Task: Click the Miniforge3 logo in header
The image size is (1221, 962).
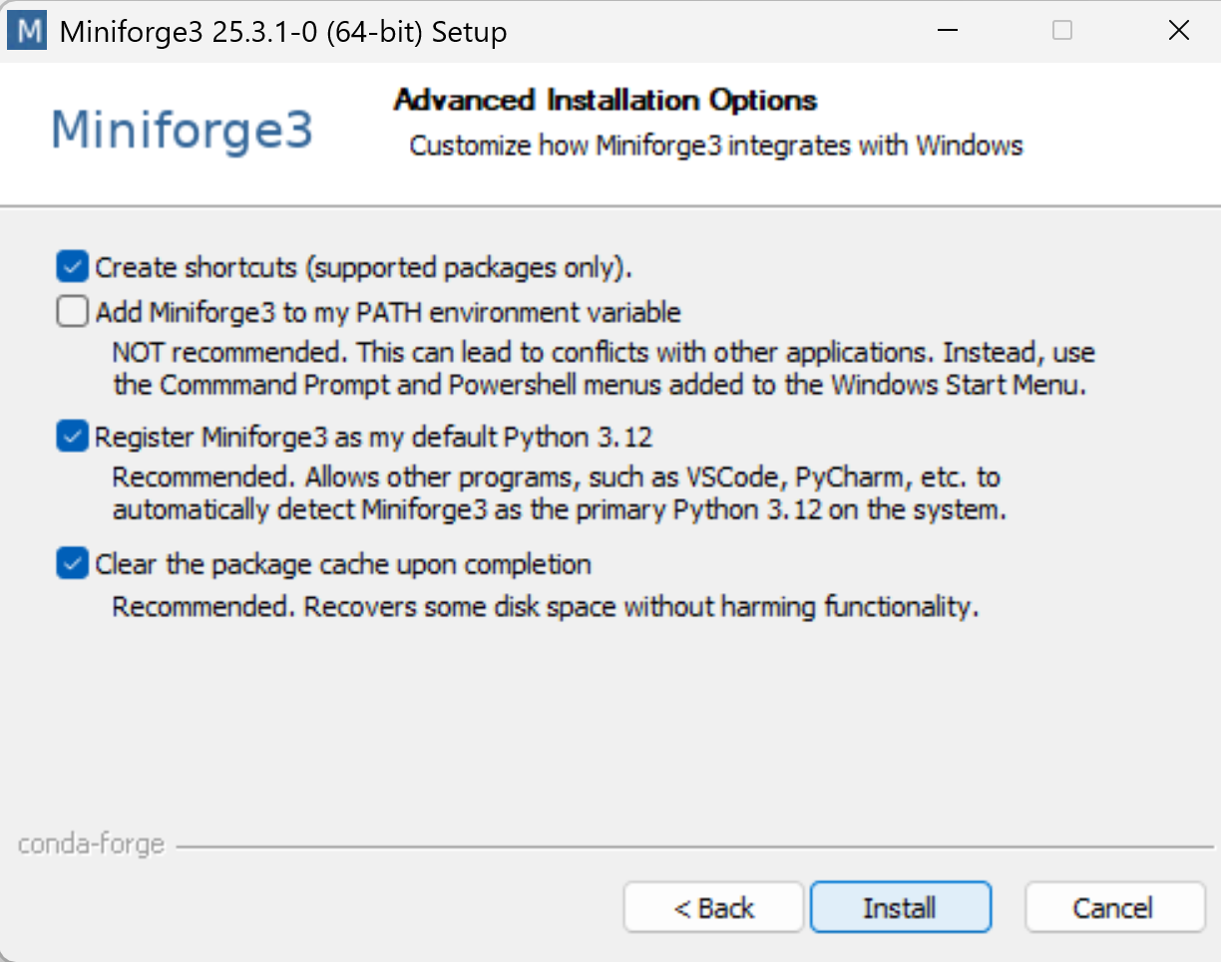Action: coord(182,131)
